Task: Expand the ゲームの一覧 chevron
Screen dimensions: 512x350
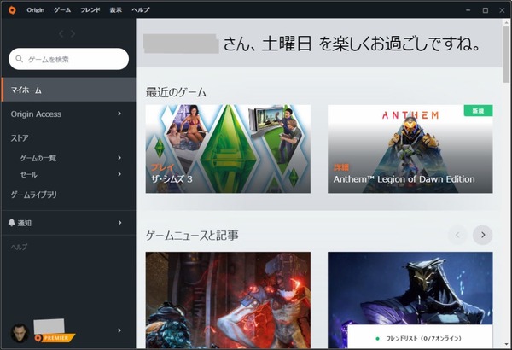Action: [x=119, y=158]
